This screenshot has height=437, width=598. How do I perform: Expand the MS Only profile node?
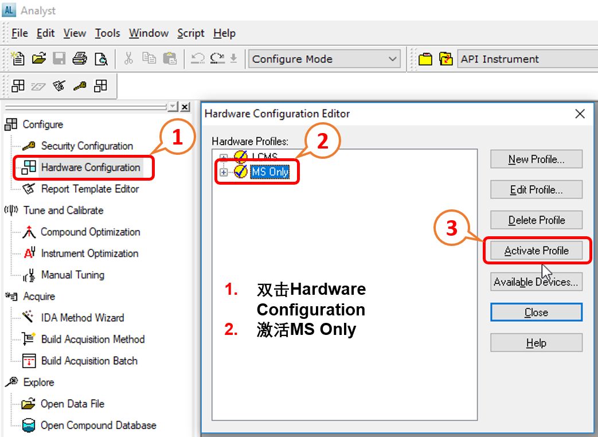pyautogui.click(x=224, y=172)
